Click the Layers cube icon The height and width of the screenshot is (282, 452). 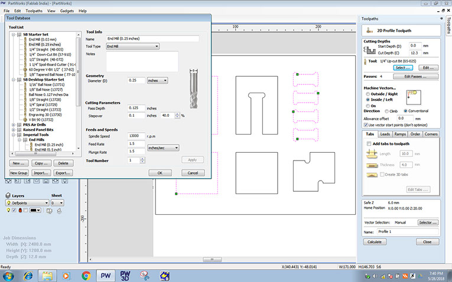pyautogui.click(x=8, y=195)
